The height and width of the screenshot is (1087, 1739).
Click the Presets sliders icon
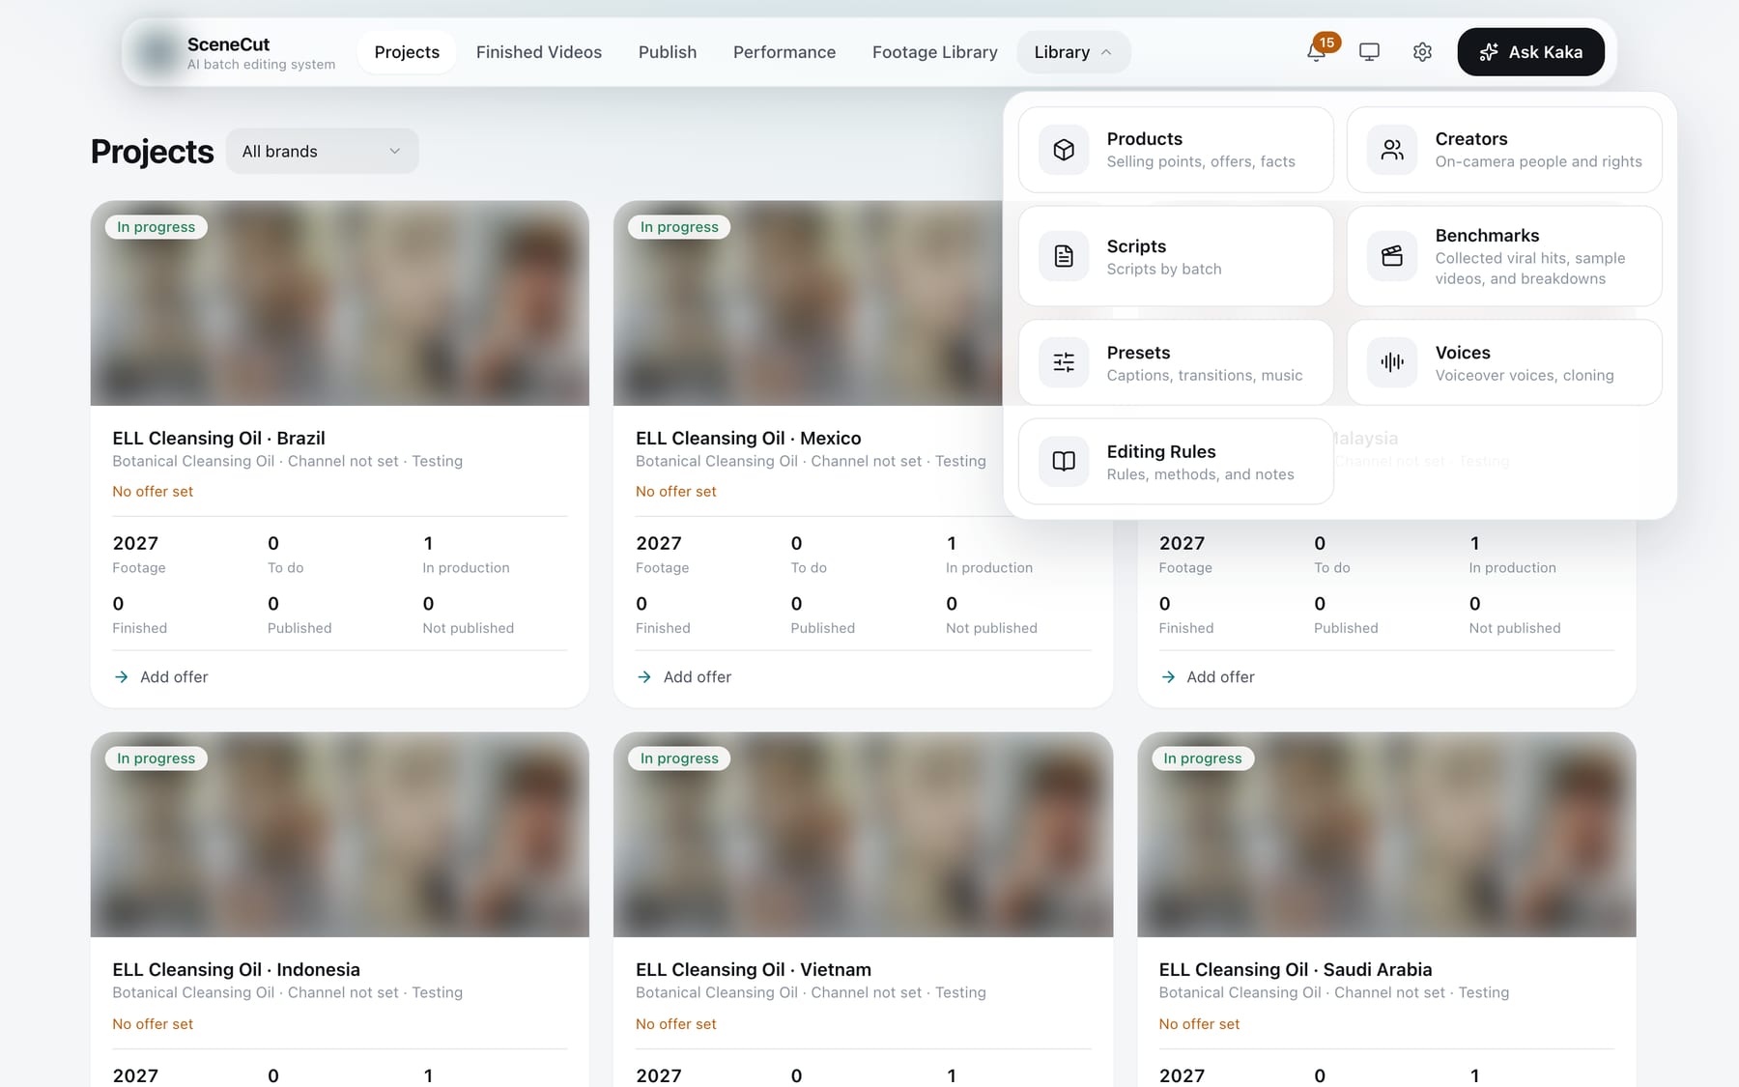click(x=1064, y=362)
